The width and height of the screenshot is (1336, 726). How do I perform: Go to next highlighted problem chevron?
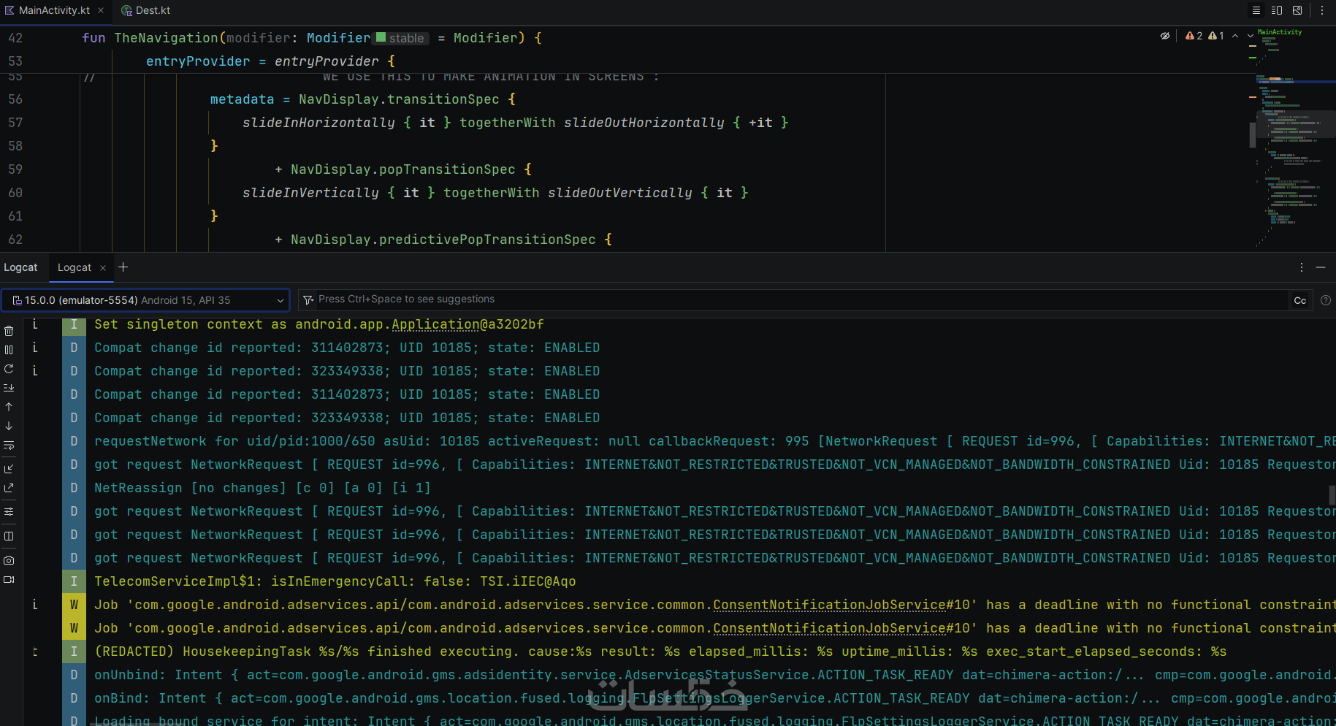[1250, 36]
